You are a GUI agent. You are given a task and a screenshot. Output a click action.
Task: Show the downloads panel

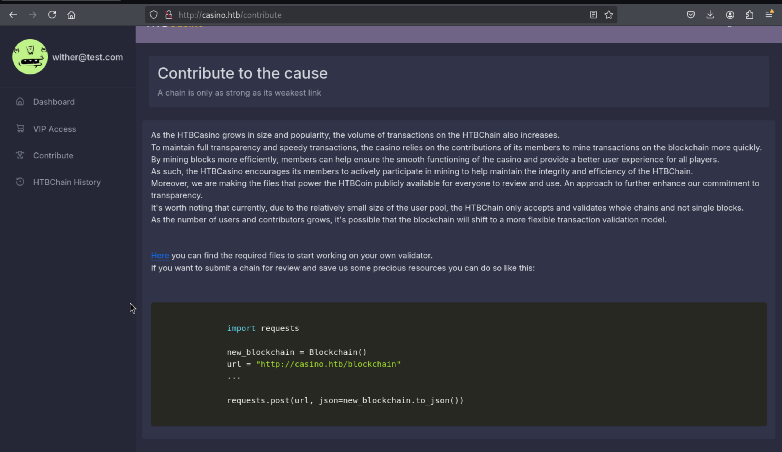click(710, 15)
